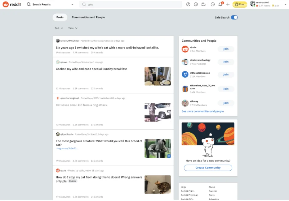Image resolution: width=289 pixels, height=201 pixels.
Task: Click the Create Community button
Action: (208, 168)
